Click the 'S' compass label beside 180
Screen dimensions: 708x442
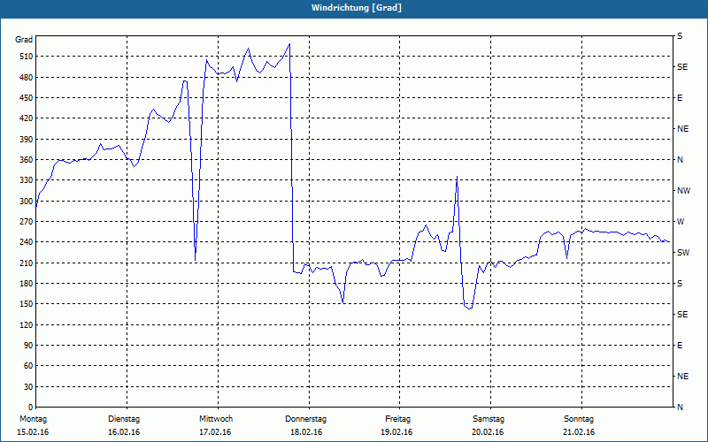680,284
